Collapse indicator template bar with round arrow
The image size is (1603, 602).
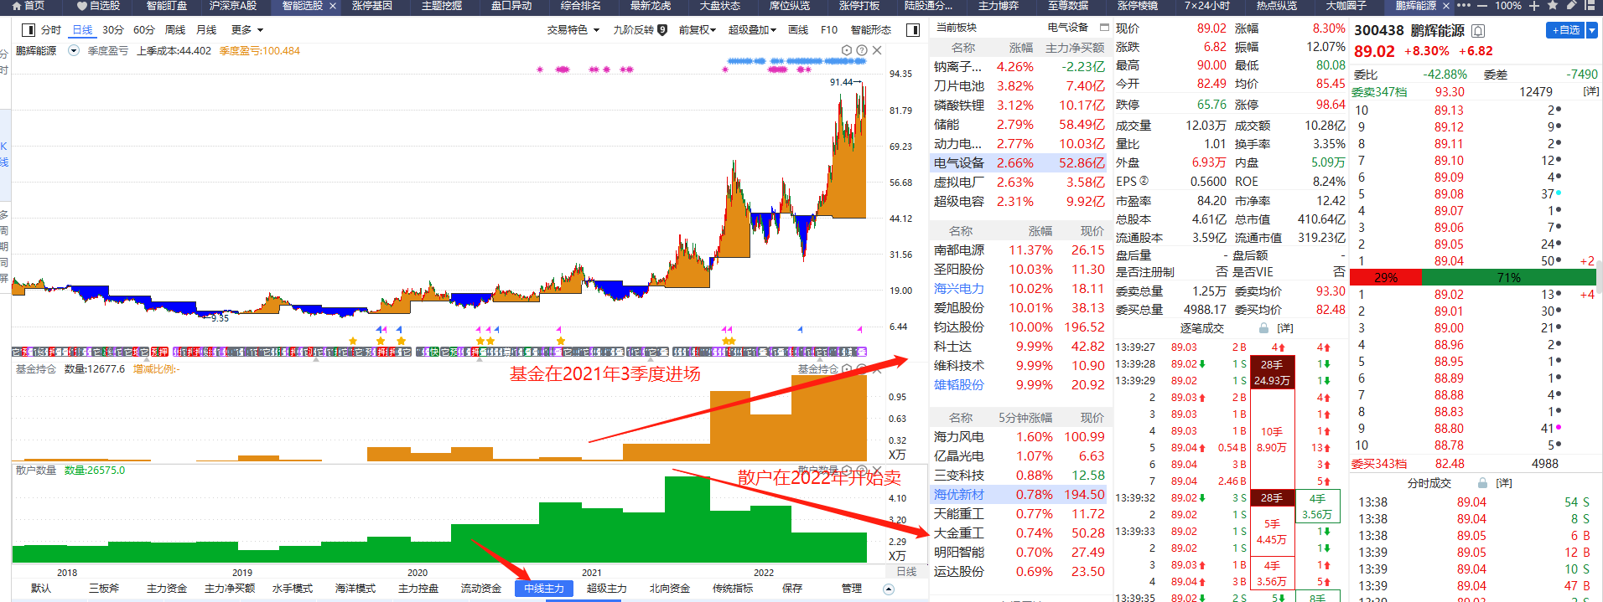pyautogui.click(x=889, y=589)
